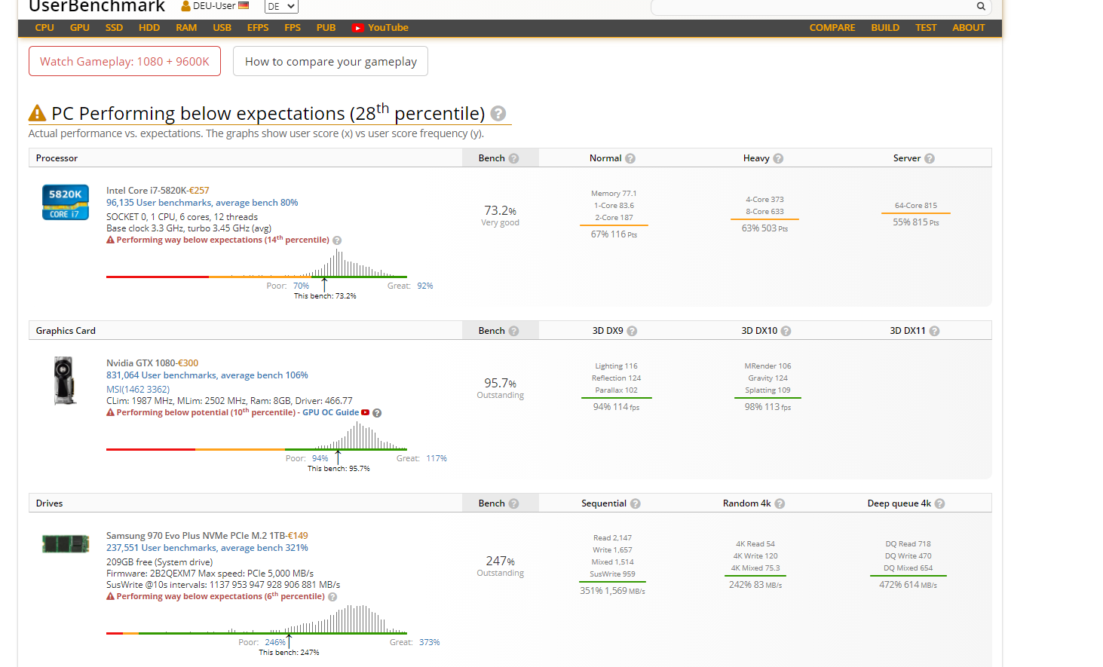Click the UserBenchmark site logo
The width and height of the screenshot is (1103, 667).
[x=97, y=6]
